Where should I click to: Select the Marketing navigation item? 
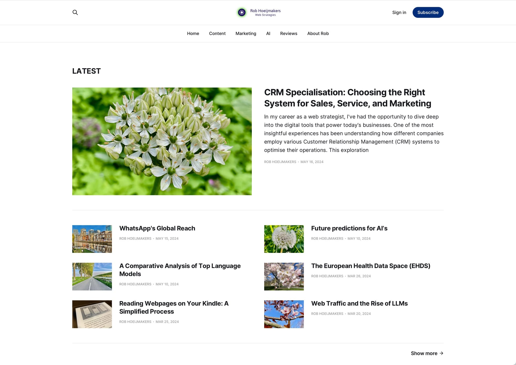[x=246, y=34]
